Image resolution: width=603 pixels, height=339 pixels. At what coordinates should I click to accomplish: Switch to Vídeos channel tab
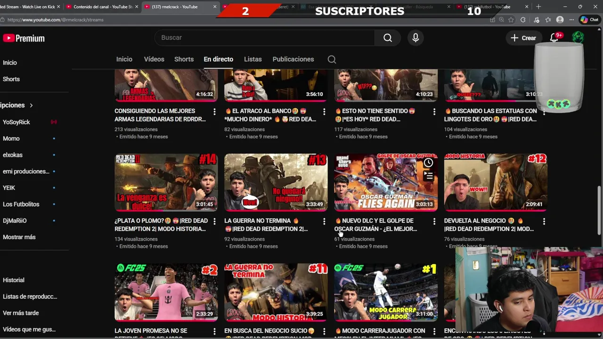(x=154, y=59)
